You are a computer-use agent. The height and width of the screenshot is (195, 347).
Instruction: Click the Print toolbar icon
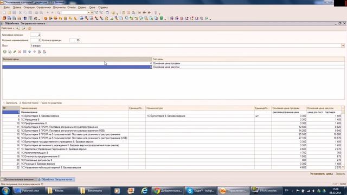pyautogui.click(x=36, y=12)
